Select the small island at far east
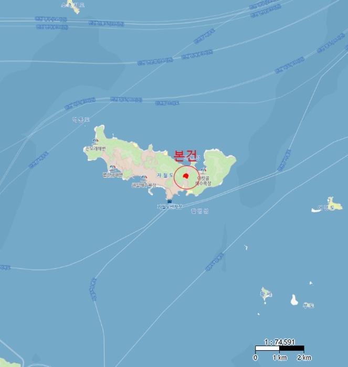The image size is (348, 367). [328, 205]
